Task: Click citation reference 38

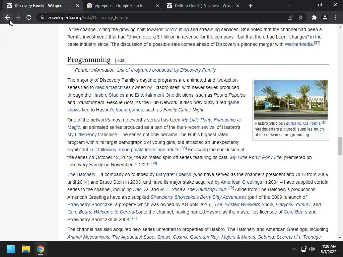Action: (x=184, y=148)
